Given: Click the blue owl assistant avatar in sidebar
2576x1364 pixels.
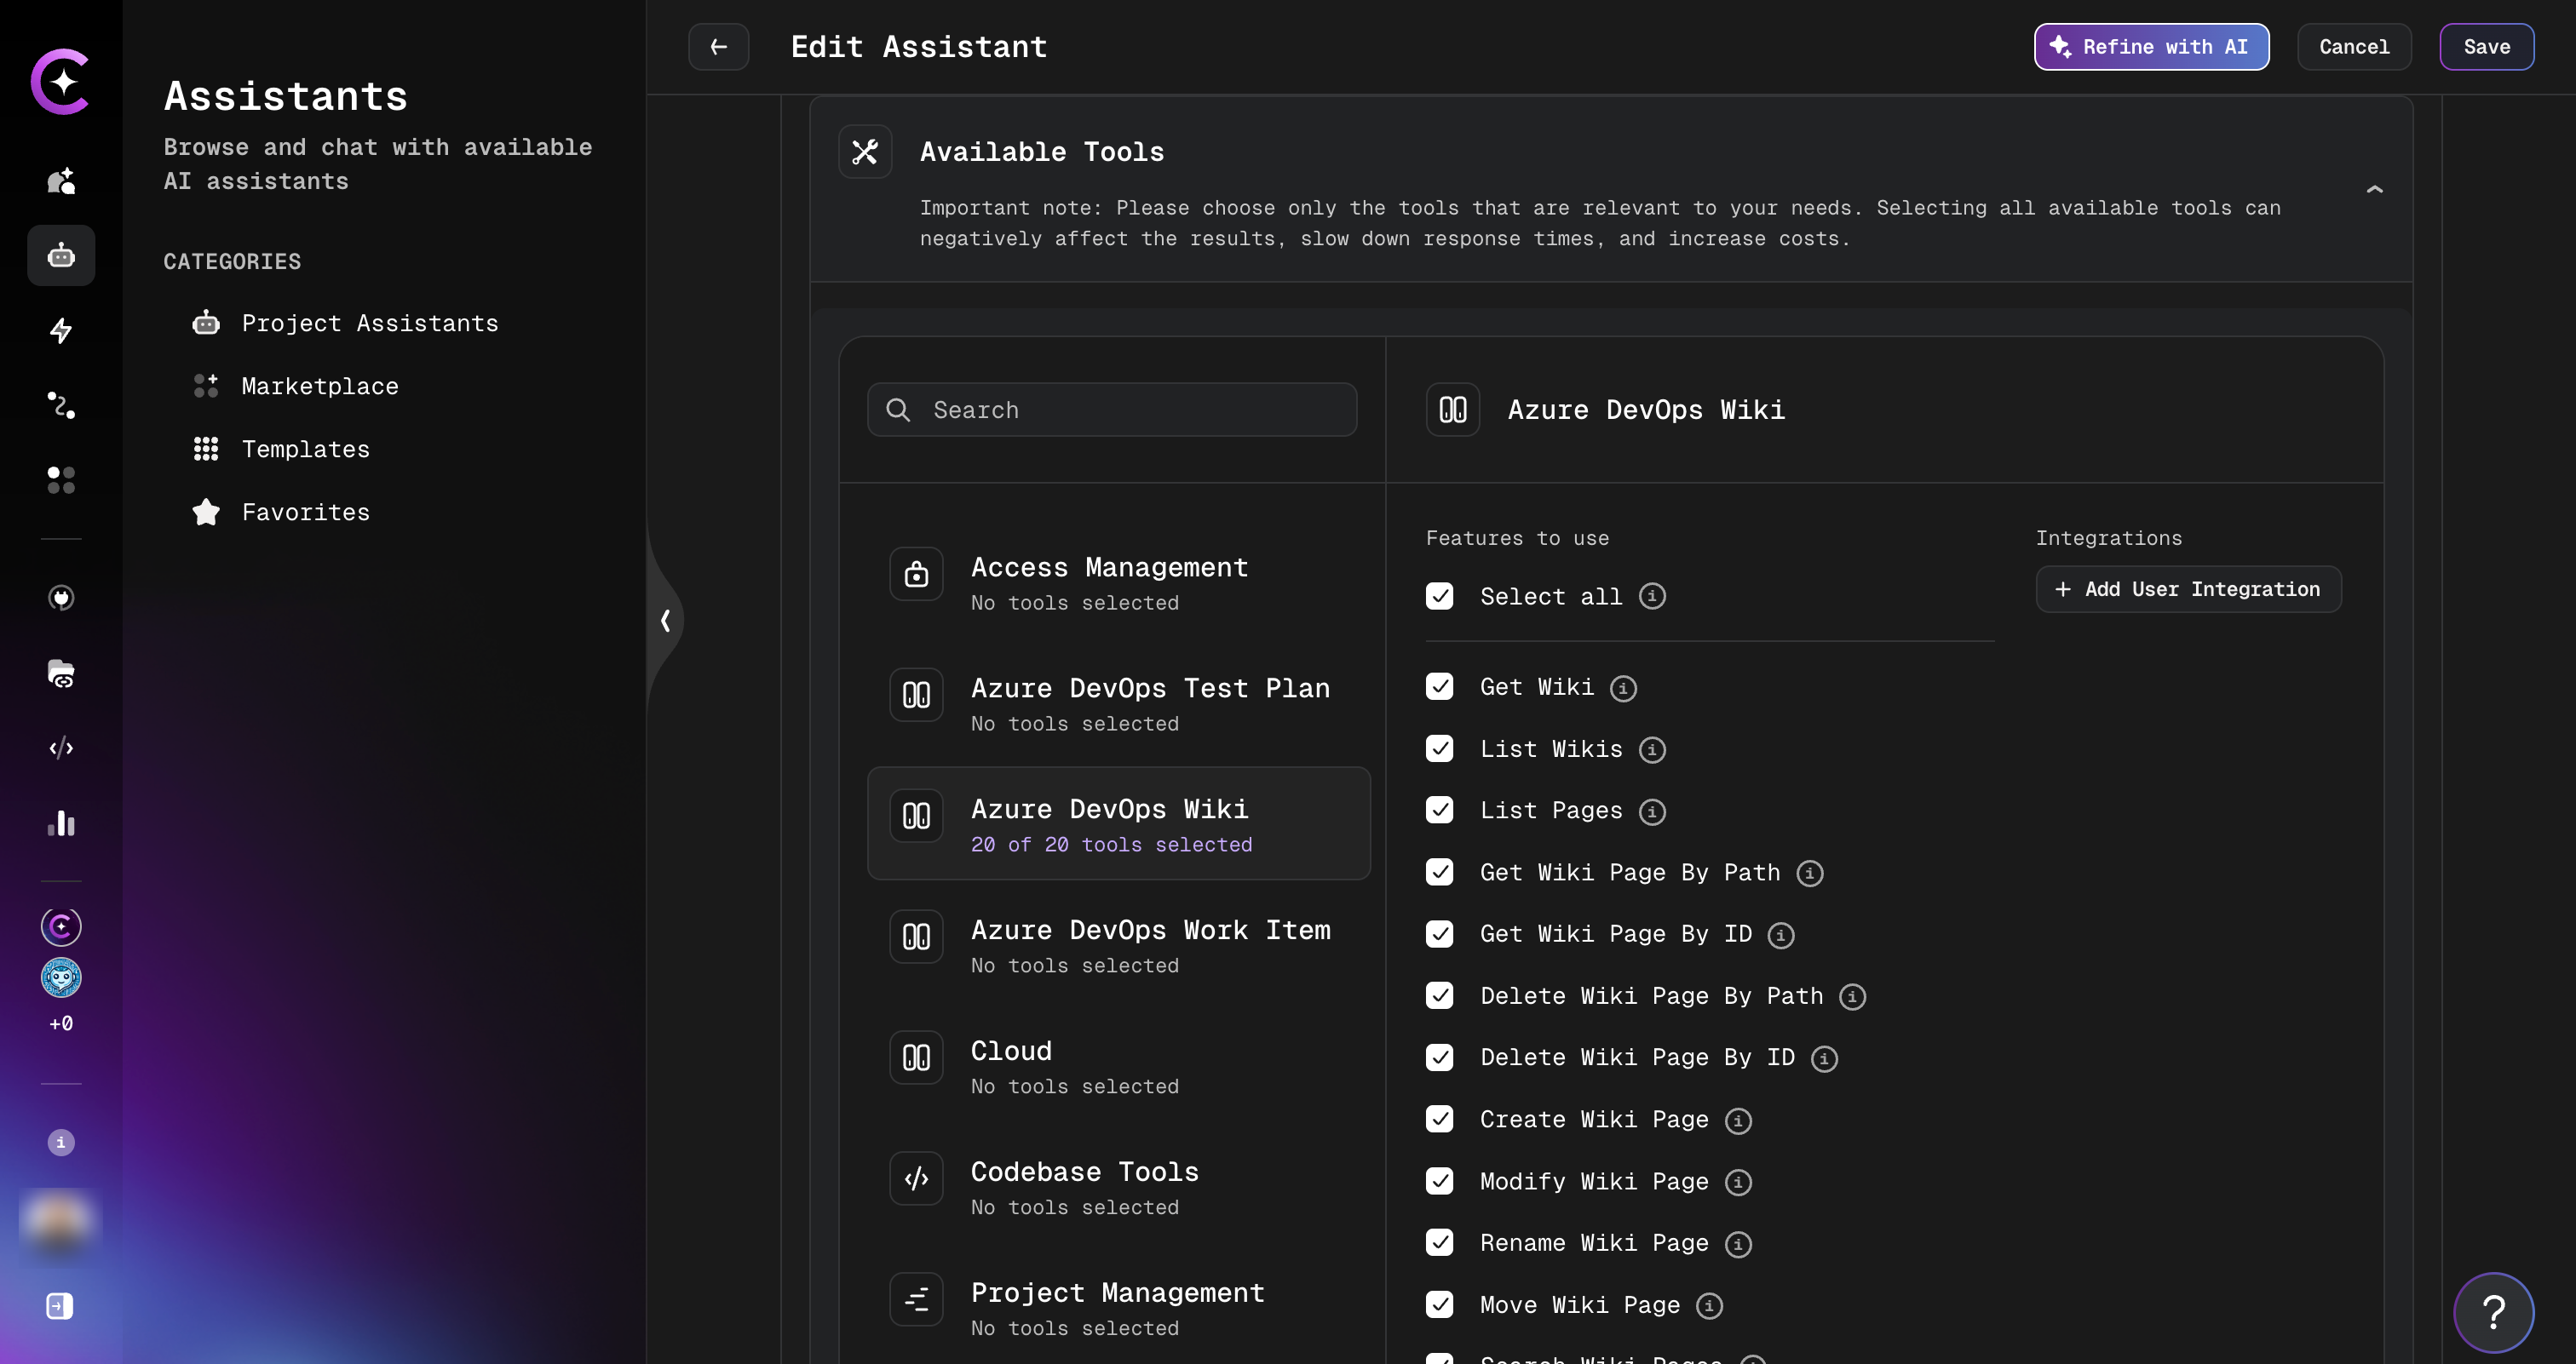Looking at the screenshot, I should pyautogui.click(x=61, y=977).
